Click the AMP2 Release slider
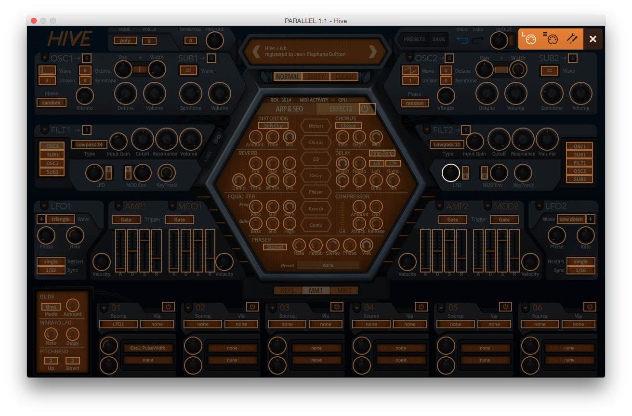The width and height of the screenshot is (632, 416). pos(461,250)
